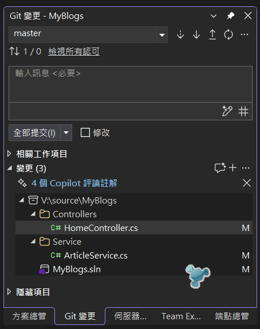Open the 全部提交 split-button arrow
The image size is (260, 329).
66,132
